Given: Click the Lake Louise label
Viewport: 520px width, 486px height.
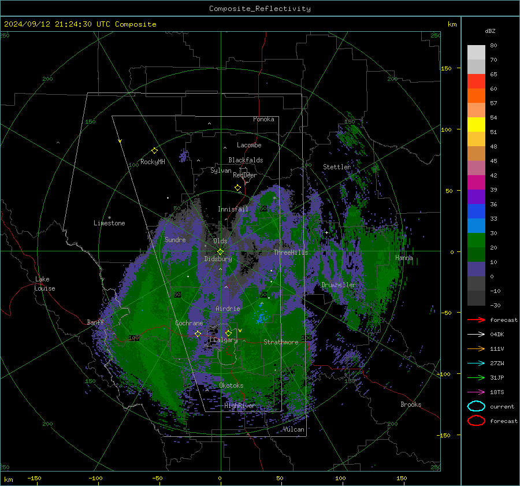Looking at the screenshot, I should point(44,284).
